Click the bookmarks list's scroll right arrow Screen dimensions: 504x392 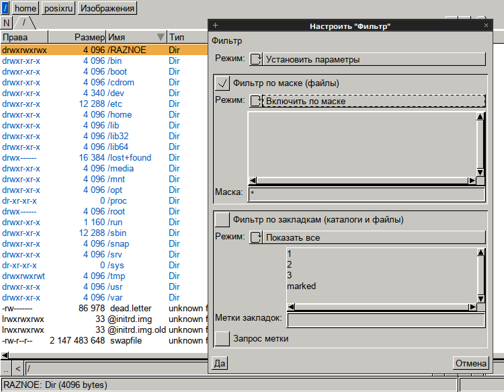471,307
